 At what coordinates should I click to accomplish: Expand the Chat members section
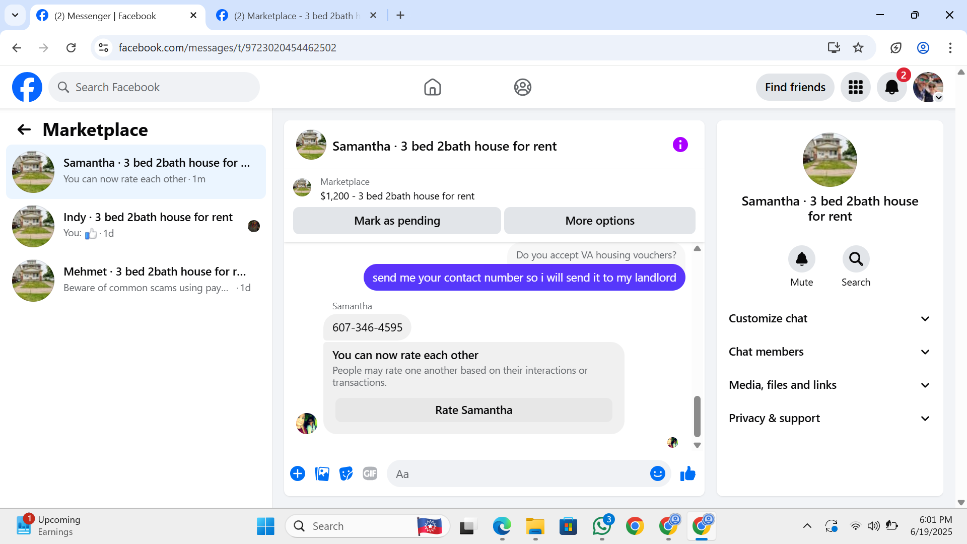pyautogui.click(x=830, y=352)
